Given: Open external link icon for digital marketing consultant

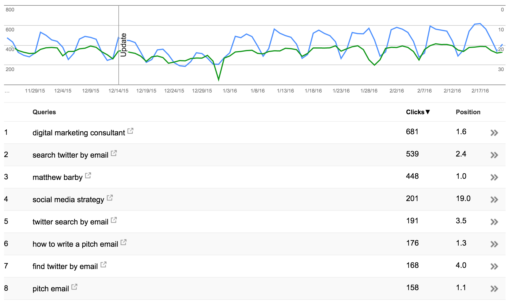Looking at the screenshot, I should click(x=130, y=131).
